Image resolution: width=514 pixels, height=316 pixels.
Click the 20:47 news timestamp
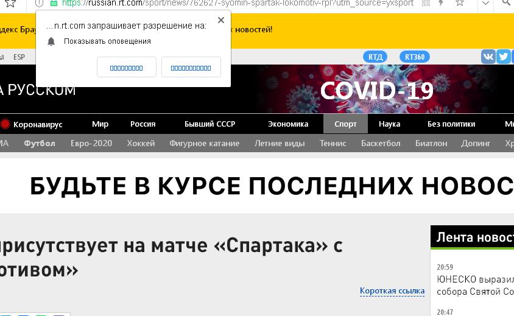[x=445, y=312]
